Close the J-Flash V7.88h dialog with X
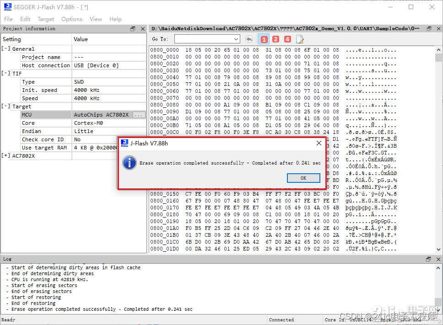Image resolution: width=443 pixels, height=325 pixels. (319, 143)
